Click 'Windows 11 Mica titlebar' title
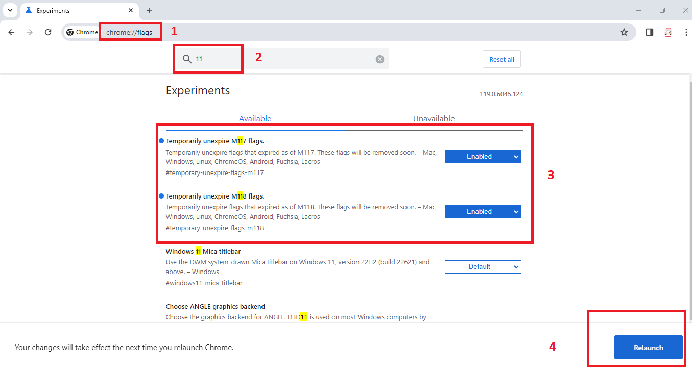This screenshot has width=692, height=370. pyautogui.click(x=203, y=252)
